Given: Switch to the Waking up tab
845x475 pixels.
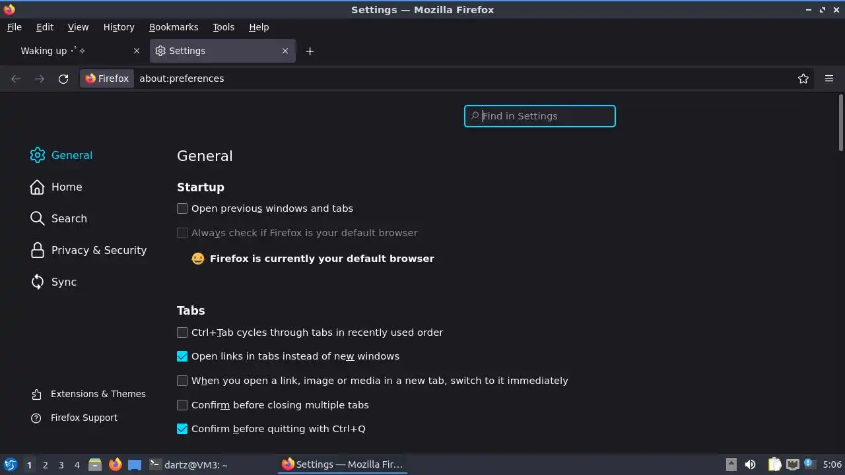Looking at the screenshot, I should pos(75,51).
